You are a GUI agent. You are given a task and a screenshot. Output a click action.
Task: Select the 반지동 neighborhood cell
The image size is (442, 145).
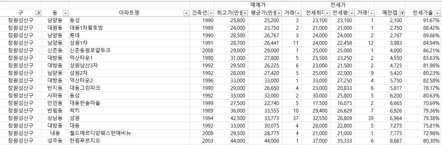tap(55, 88)
